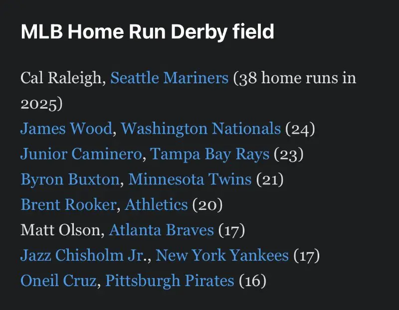399x310 pixels.
Task: Click the Matt Olson name text
Action: tap(61, 230)
